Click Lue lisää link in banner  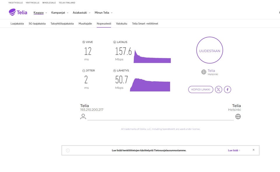click(x=234, y=150)
